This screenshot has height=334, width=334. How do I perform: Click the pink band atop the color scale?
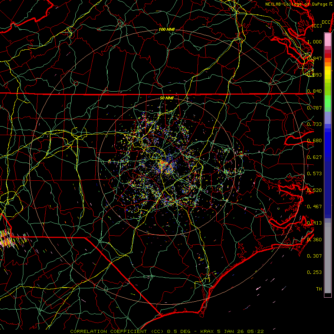[328, 39]
